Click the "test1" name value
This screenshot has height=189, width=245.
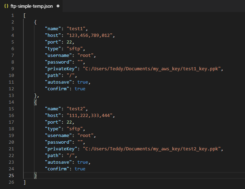76,29
